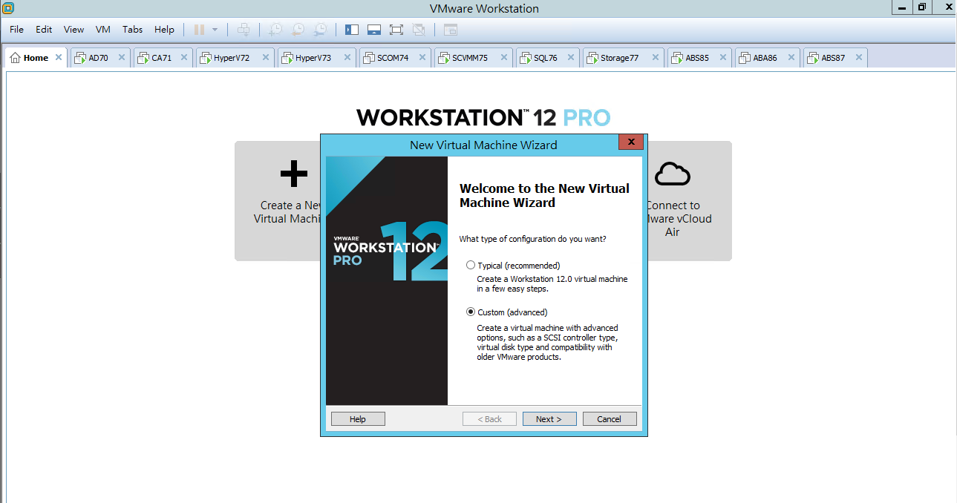Close the CA71 tab
The image size is (957, 503).
184,57
